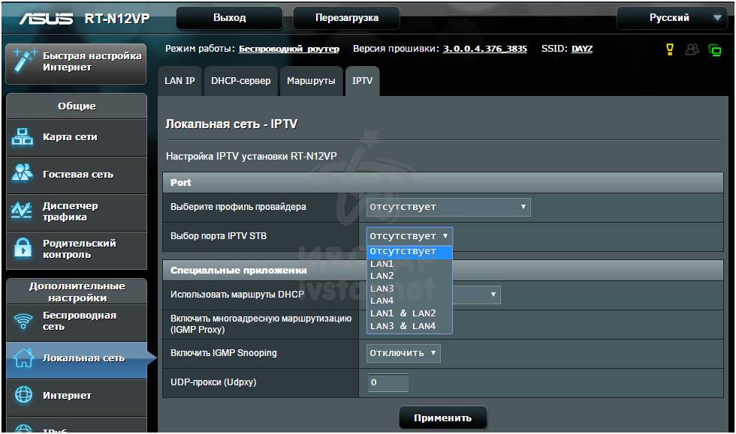Click the parental control lock icon
Image resolution: width=736 pixels, height=434 pixels.
pyautogui.click(x=23, y=248)
